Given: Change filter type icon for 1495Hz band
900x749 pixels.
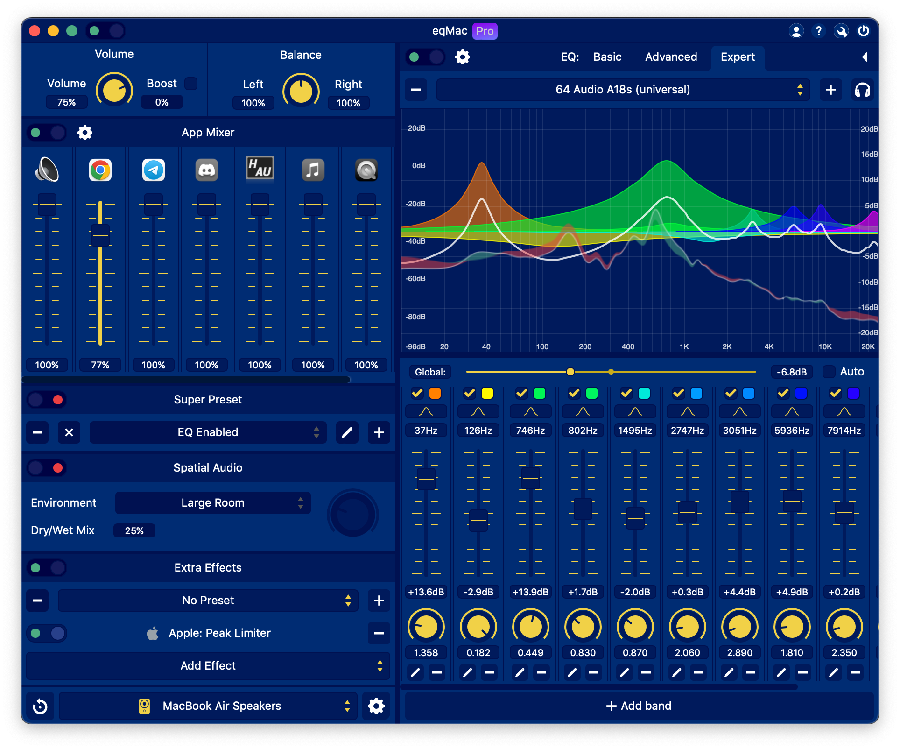Looking at the screenshot, I should pyautogui.click(x=635, y=411).
